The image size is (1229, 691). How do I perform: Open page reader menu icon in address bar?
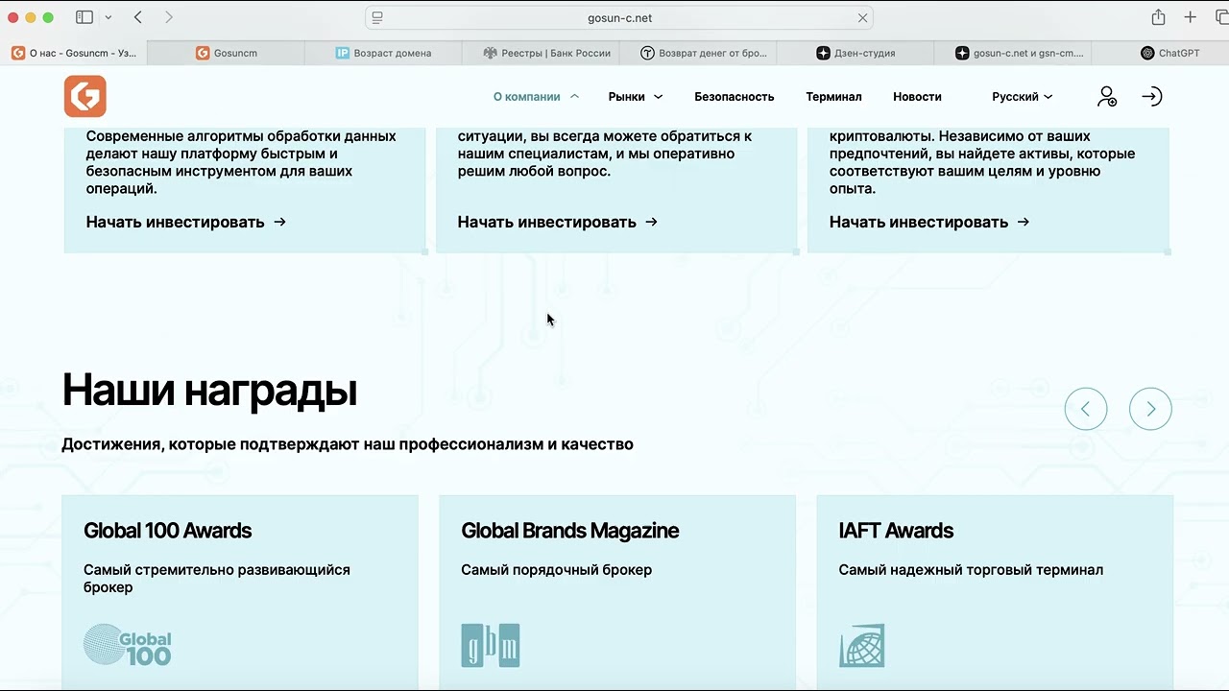pyautogui.click(x=377, y=17)
